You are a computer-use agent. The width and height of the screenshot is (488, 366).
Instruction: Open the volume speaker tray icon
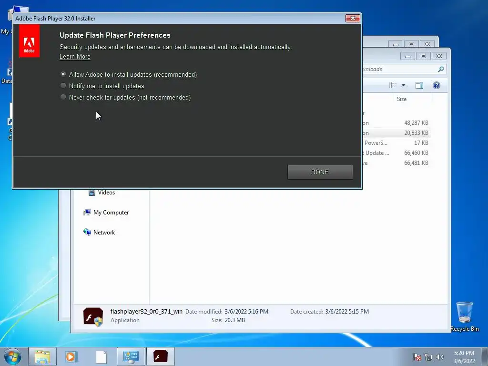click(439, 357)
